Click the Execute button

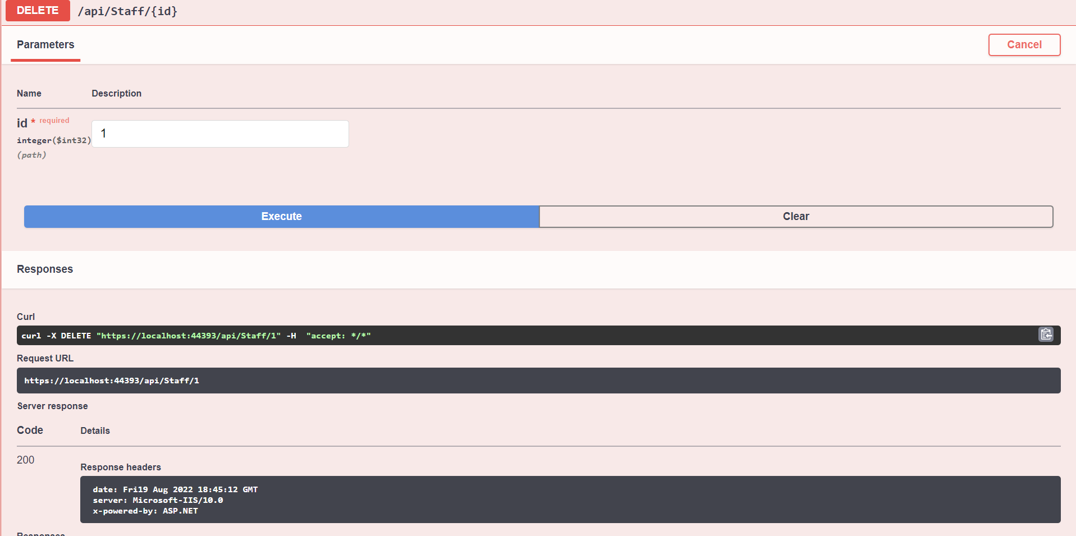(281, 216)
